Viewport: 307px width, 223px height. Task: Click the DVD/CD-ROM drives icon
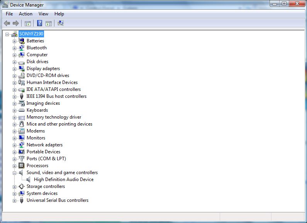click(22, 75)
